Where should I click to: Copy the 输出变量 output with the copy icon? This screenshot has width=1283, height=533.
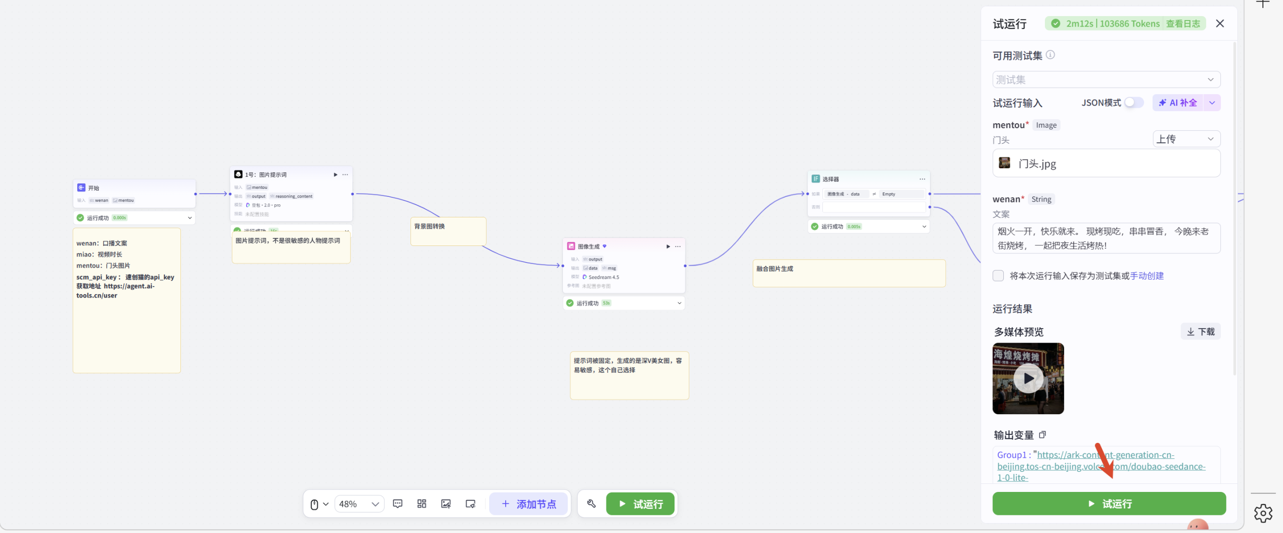coord(1042,435)
